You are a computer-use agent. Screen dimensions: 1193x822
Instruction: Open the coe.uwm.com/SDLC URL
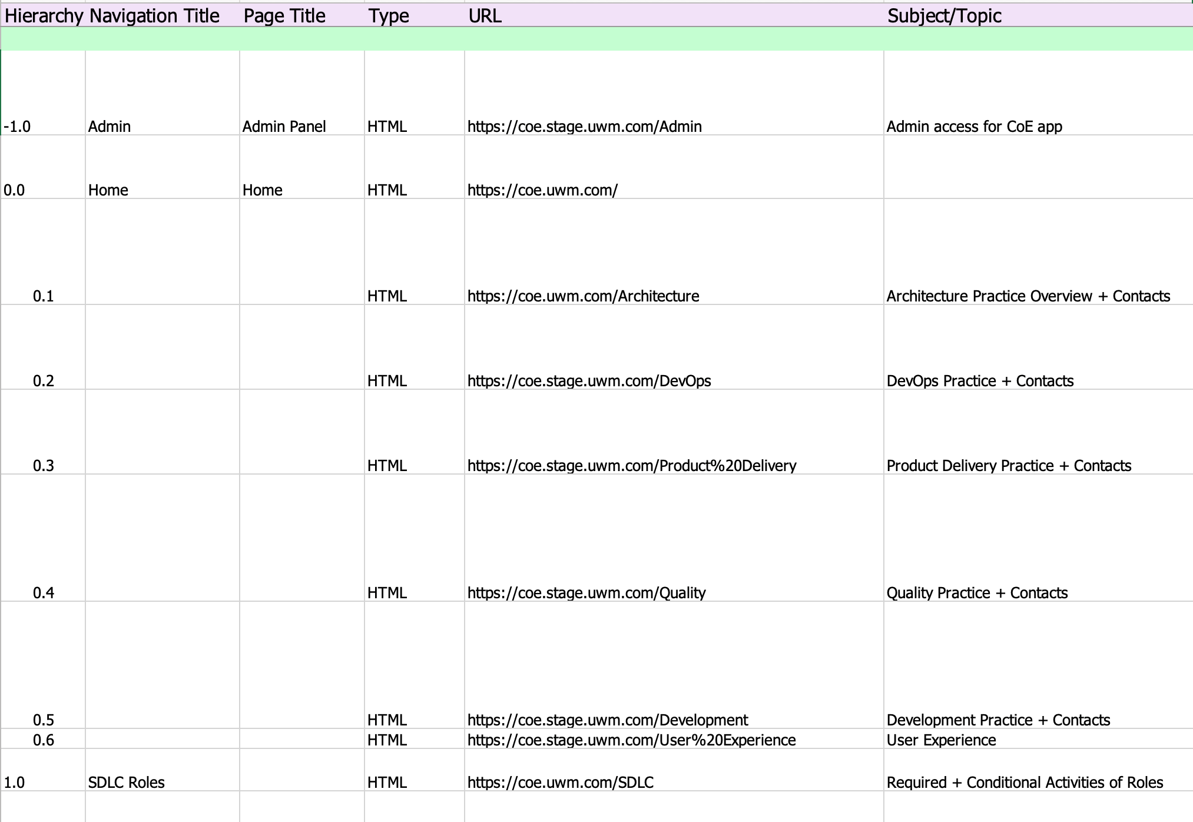560,783
